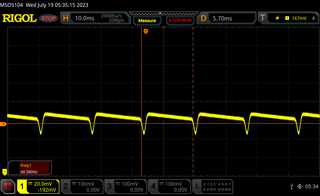The height and width of the screenshot is (196, 320).
Task: Click the channel 4 DC coupling icon
Action: click(162, 184)
